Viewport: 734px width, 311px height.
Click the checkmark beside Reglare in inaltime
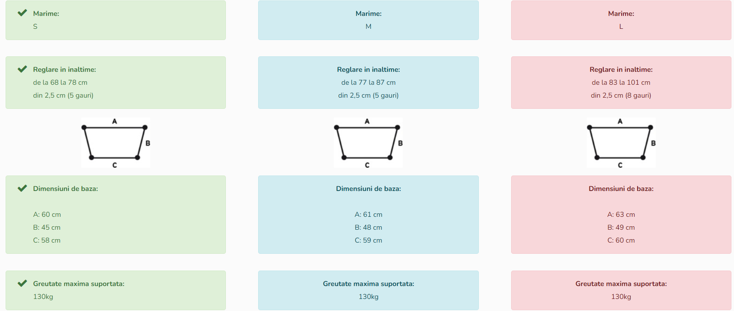click(x=22, y=69)
